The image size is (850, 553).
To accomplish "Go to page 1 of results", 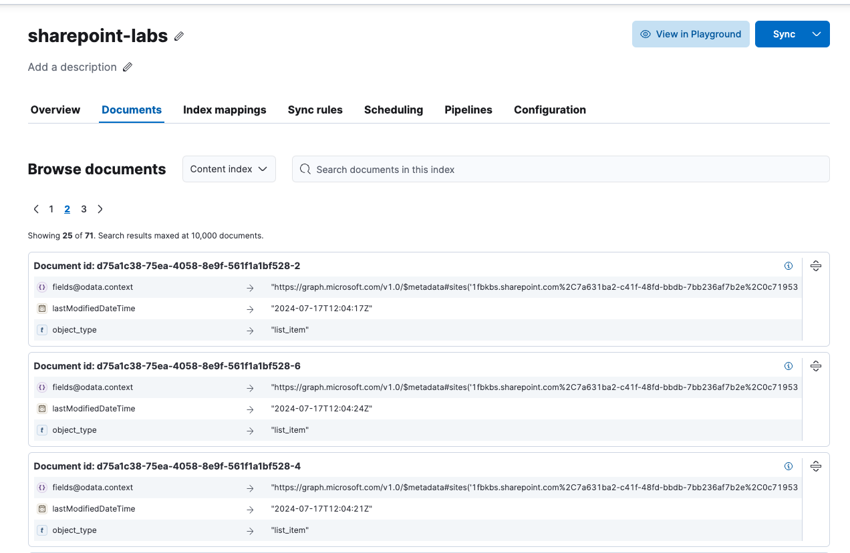I will 51,209.
